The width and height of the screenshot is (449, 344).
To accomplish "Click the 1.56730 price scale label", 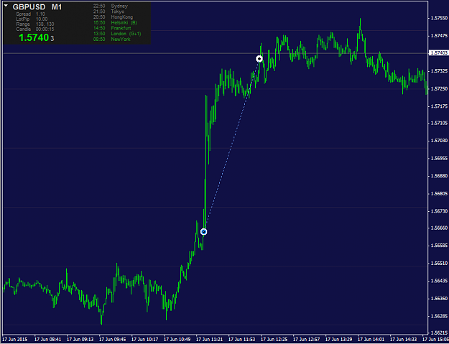I will (439, 211).
